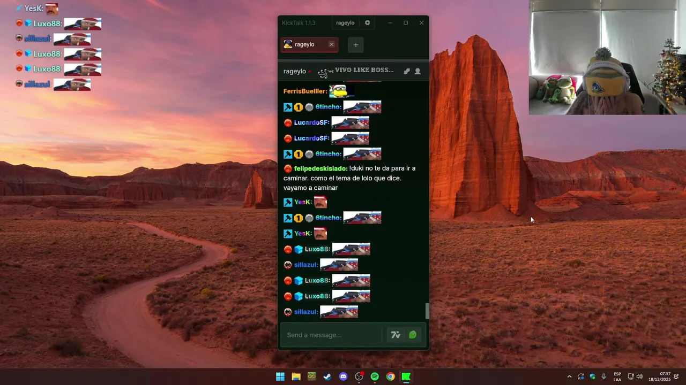Screen dimensions: 686x385
Task: Click felipedeskisiado's message text about caminar
Action: 349,178
